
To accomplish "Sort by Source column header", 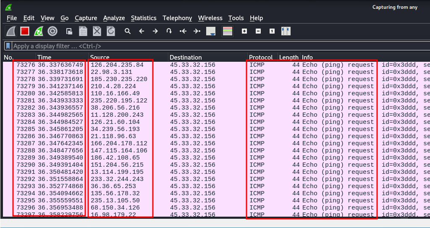I will [128, 58].
